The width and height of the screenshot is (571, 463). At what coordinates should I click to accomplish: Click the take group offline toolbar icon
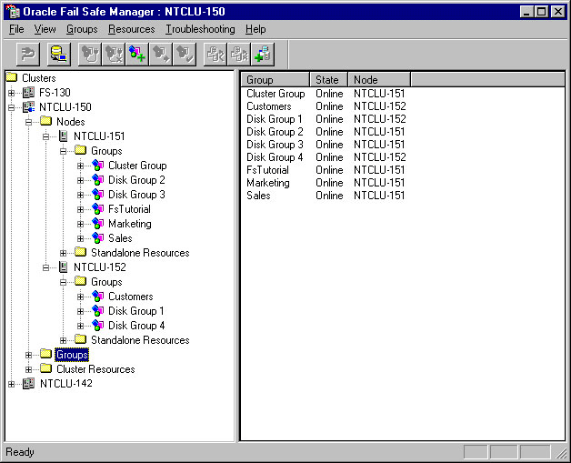(x=114, y=55)
